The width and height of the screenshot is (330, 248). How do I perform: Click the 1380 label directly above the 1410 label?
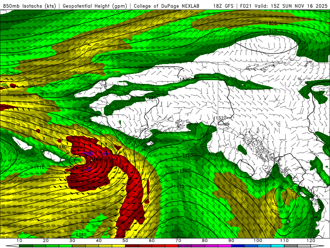[x=184, y=171]
